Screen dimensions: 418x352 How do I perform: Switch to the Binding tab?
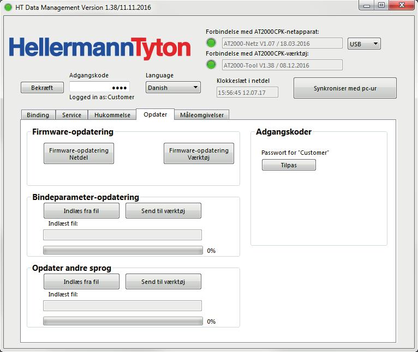coord(38,115)
